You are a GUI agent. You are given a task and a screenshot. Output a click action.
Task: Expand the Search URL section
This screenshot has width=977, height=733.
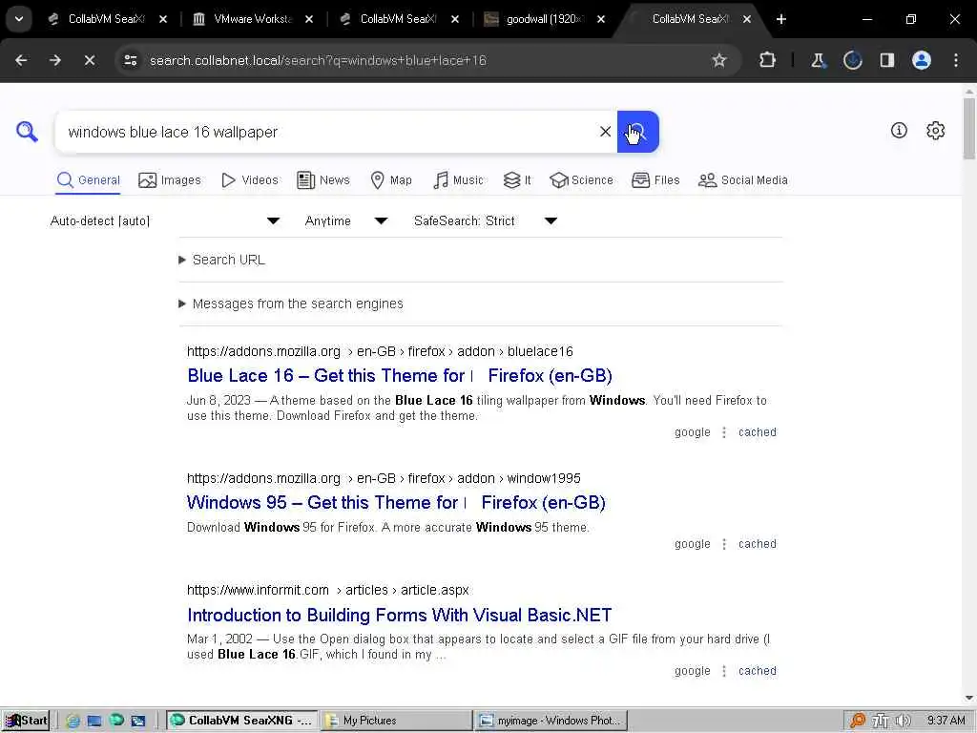pyautogui.click(x=221, y=260)
